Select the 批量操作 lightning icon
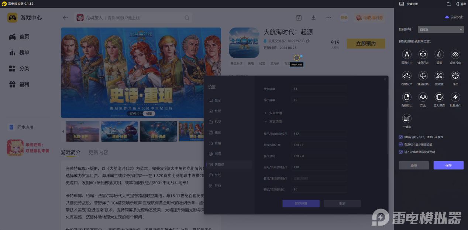Image resolution: width=468 pixels, height=230 pixels. pos(455,97)
